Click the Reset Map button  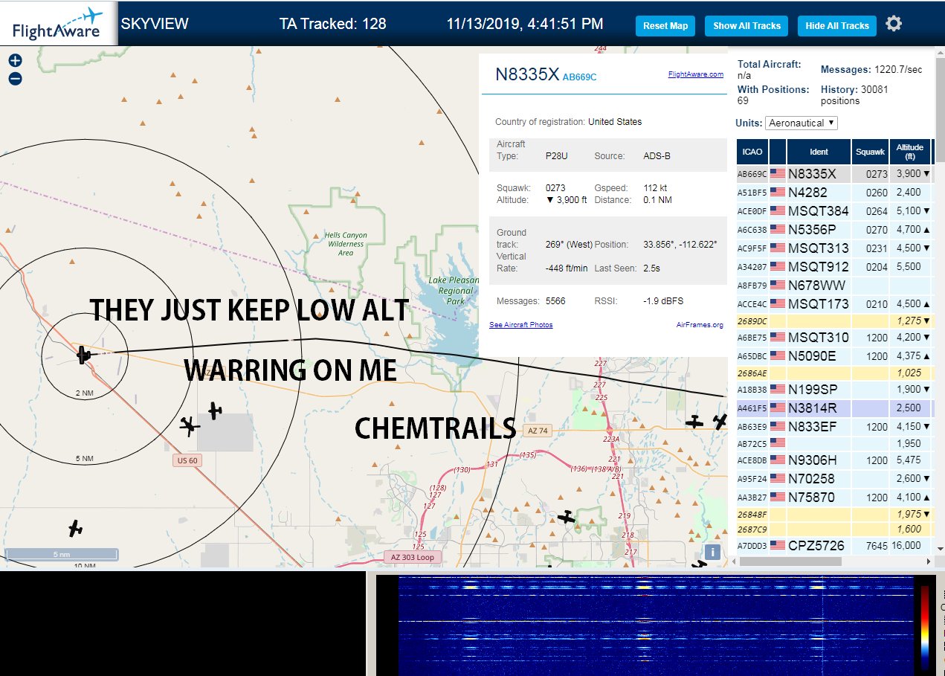coord(665,26)
